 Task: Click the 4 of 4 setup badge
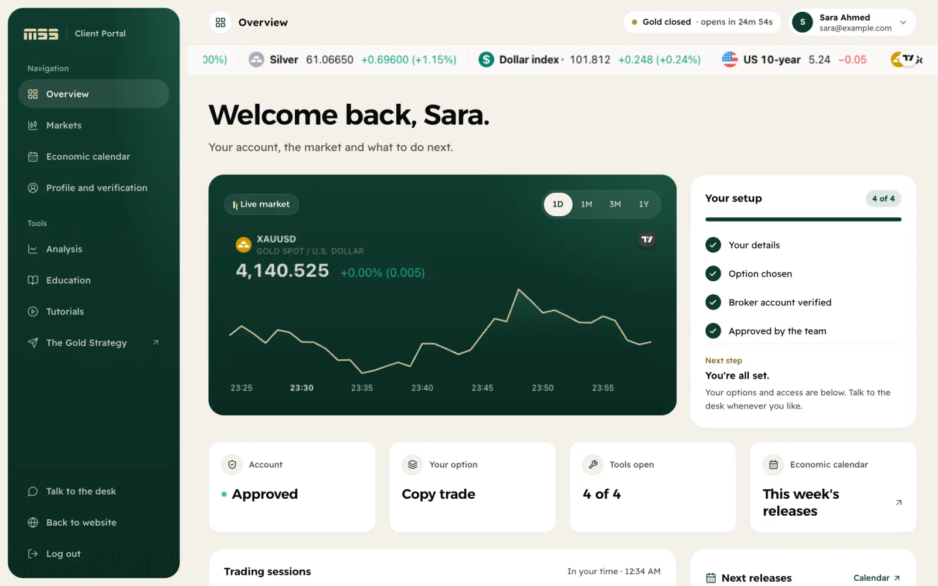coord(883,199)
